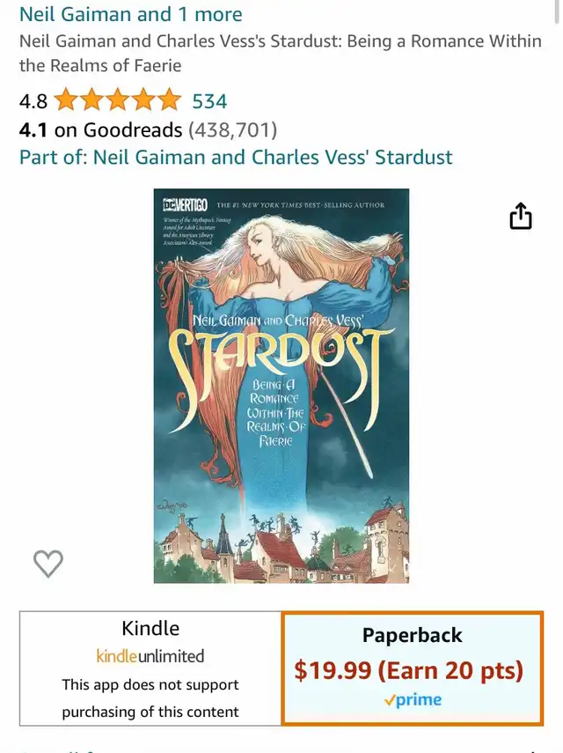
Task: Tap the 4.1 on Goodreads rating
Action: (x=100, y=129)
